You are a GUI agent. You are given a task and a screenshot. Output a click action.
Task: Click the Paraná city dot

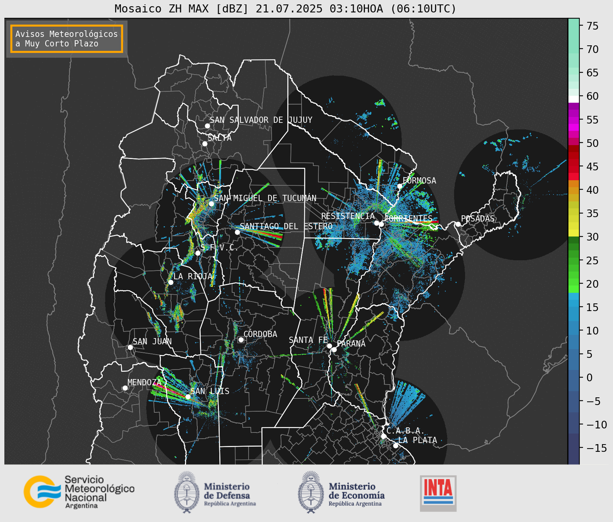point(334,349)
